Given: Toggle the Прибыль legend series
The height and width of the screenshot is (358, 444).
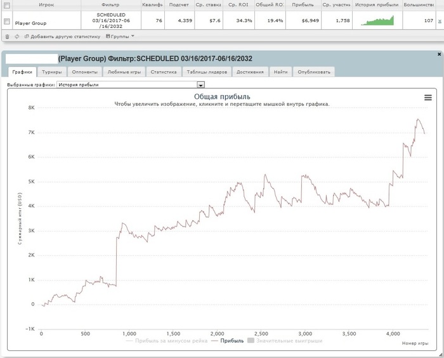Looking at the screenshot, I should pyautogui.click(x=228, y=341).
